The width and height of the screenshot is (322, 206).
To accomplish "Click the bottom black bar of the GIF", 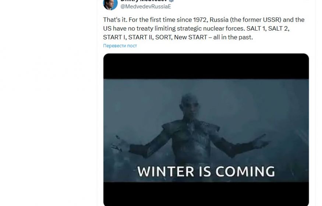I will pyautogui.click(x=206, y=194).
